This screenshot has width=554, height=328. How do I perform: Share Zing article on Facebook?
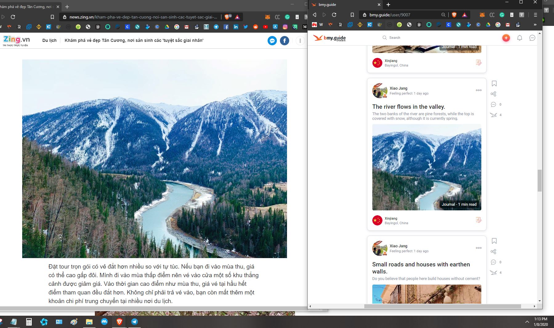point(284,41)
